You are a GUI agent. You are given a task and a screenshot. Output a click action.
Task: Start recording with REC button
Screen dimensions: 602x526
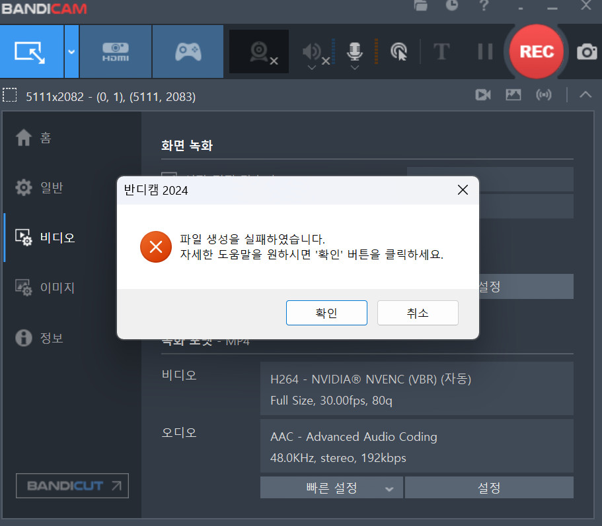pyautogui.click(x=537, y=51)
